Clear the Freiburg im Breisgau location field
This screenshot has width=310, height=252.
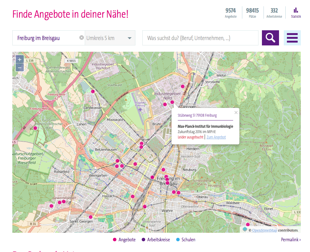(82, 38)
